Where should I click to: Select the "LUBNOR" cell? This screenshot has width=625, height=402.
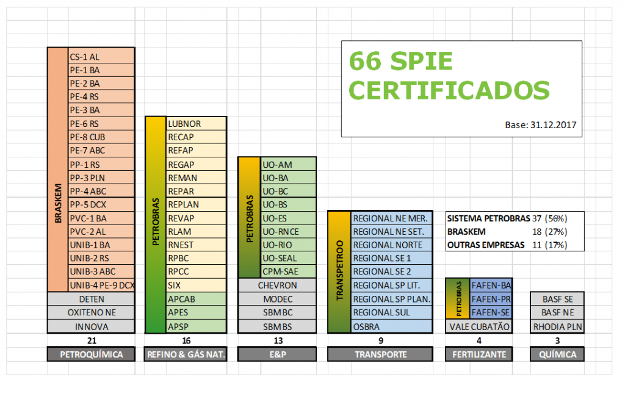(x=196, y=123)
